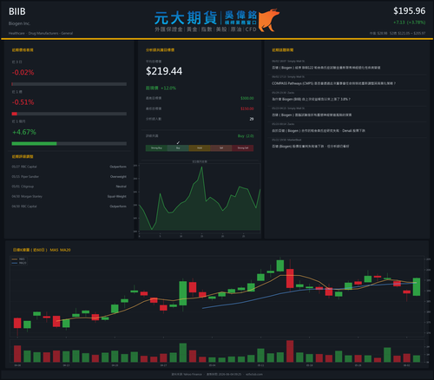Viewport: 434px width, 380px height.
Task: Click the Overweight rating label
Action: 118,177
